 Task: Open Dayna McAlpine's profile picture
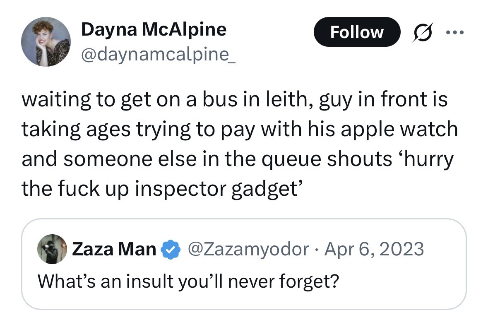pos(46,42)
